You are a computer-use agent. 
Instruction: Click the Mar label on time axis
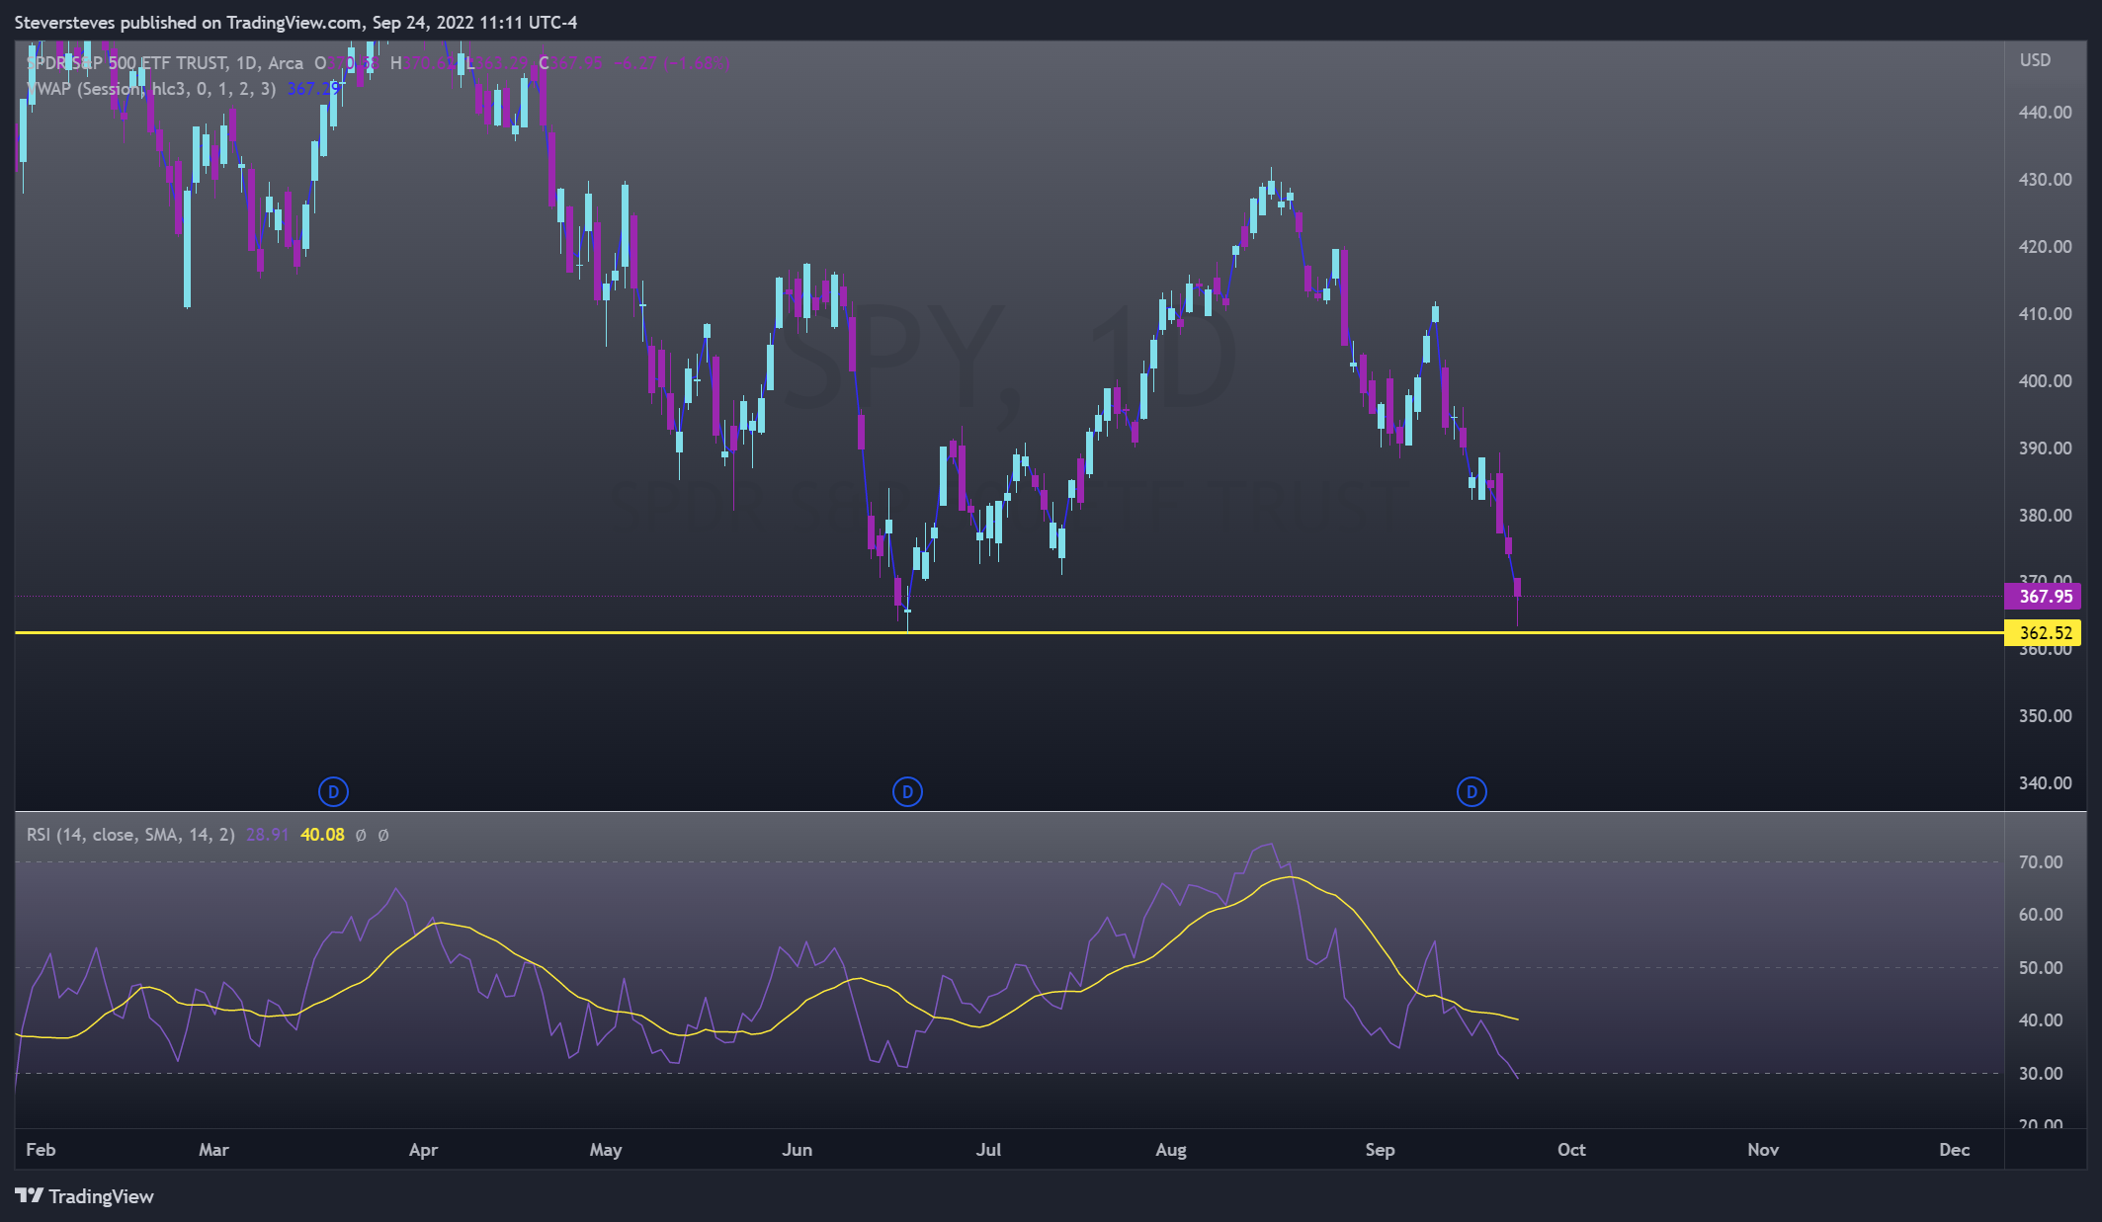pyautogui.click(x=213, y=1150)
